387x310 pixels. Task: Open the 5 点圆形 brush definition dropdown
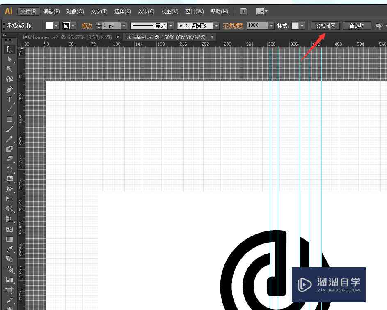216,25
